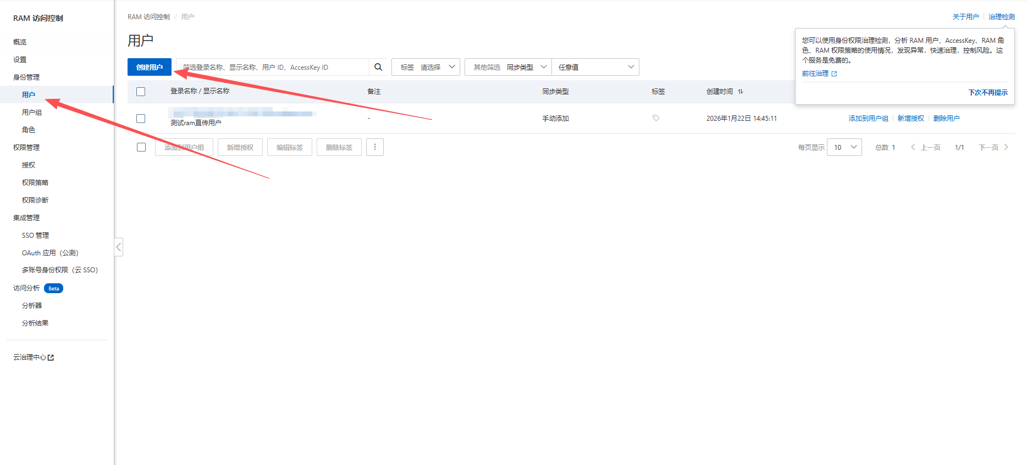Click the sort icon beside 创建时间
The image size is (1027, 465).
[741, 92]
